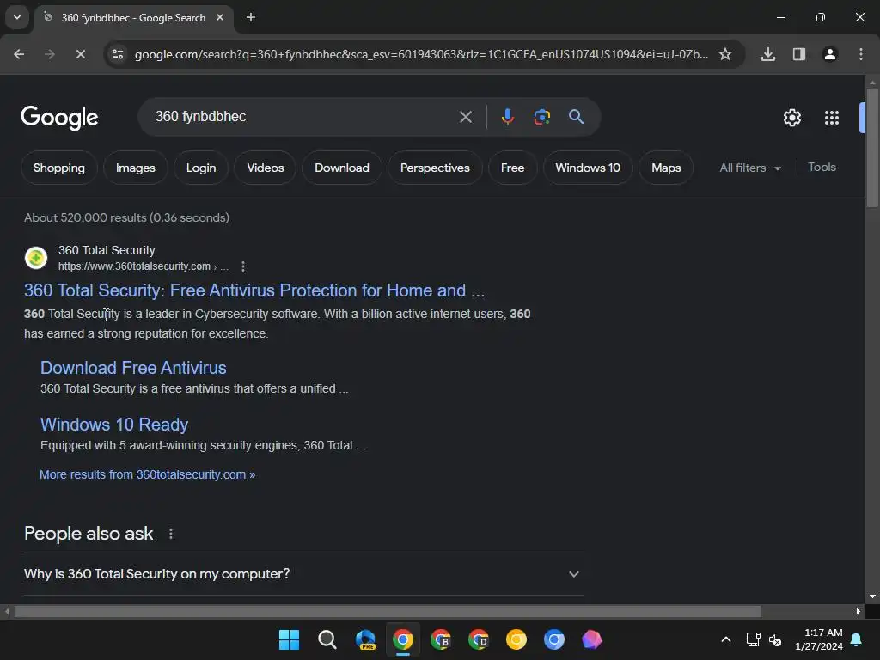Select the Download filter chip
Viewport: 880px width, 660px height.
342,168
